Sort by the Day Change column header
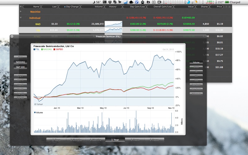The height and width of the screenshot is (155, 248). coord(69,7)
